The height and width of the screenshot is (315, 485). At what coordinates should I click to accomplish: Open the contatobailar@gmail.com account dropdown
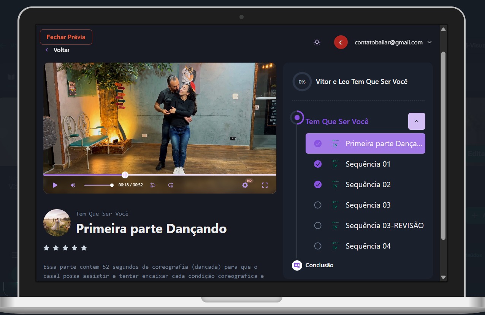[430, 42]
